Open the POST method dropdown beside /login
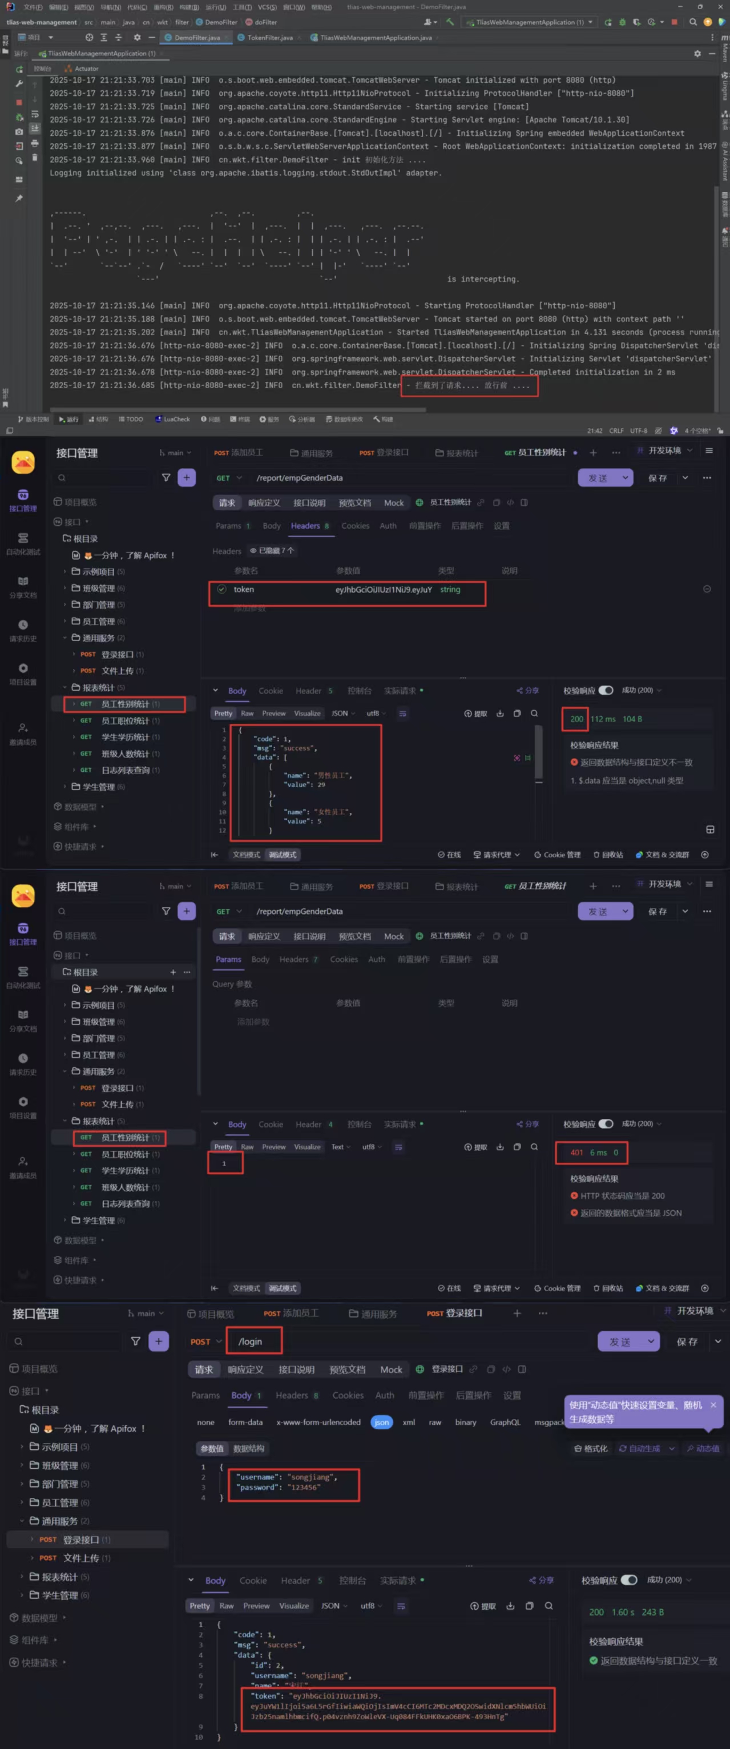The height and width of the screenshot is (1749, 730). click(205, 1341)
